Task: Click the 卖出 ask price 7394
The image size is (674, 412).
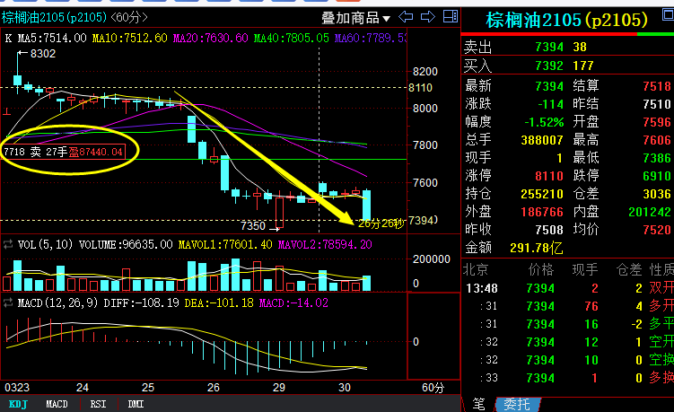Action: [548, 46]
